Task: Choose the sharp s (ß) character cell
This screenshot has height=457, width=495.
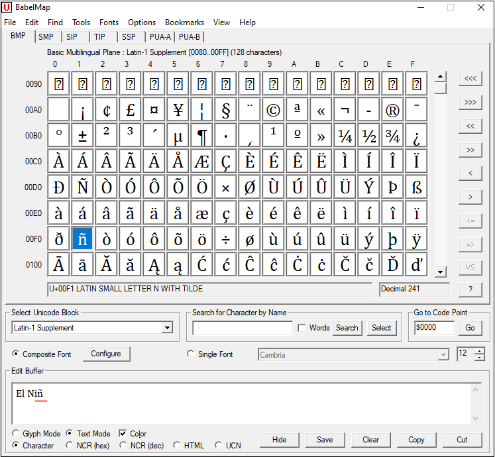Action: click(416, 187)
